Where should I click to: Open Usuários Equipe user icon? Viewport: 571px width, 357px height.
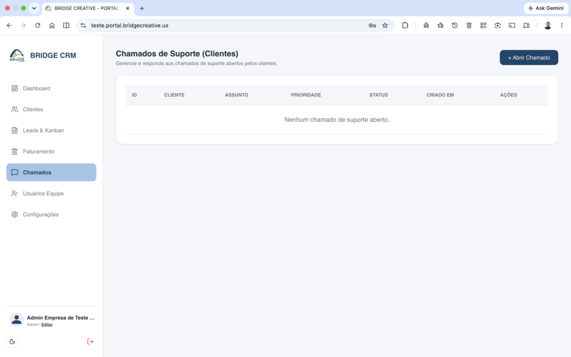point(14,194)
